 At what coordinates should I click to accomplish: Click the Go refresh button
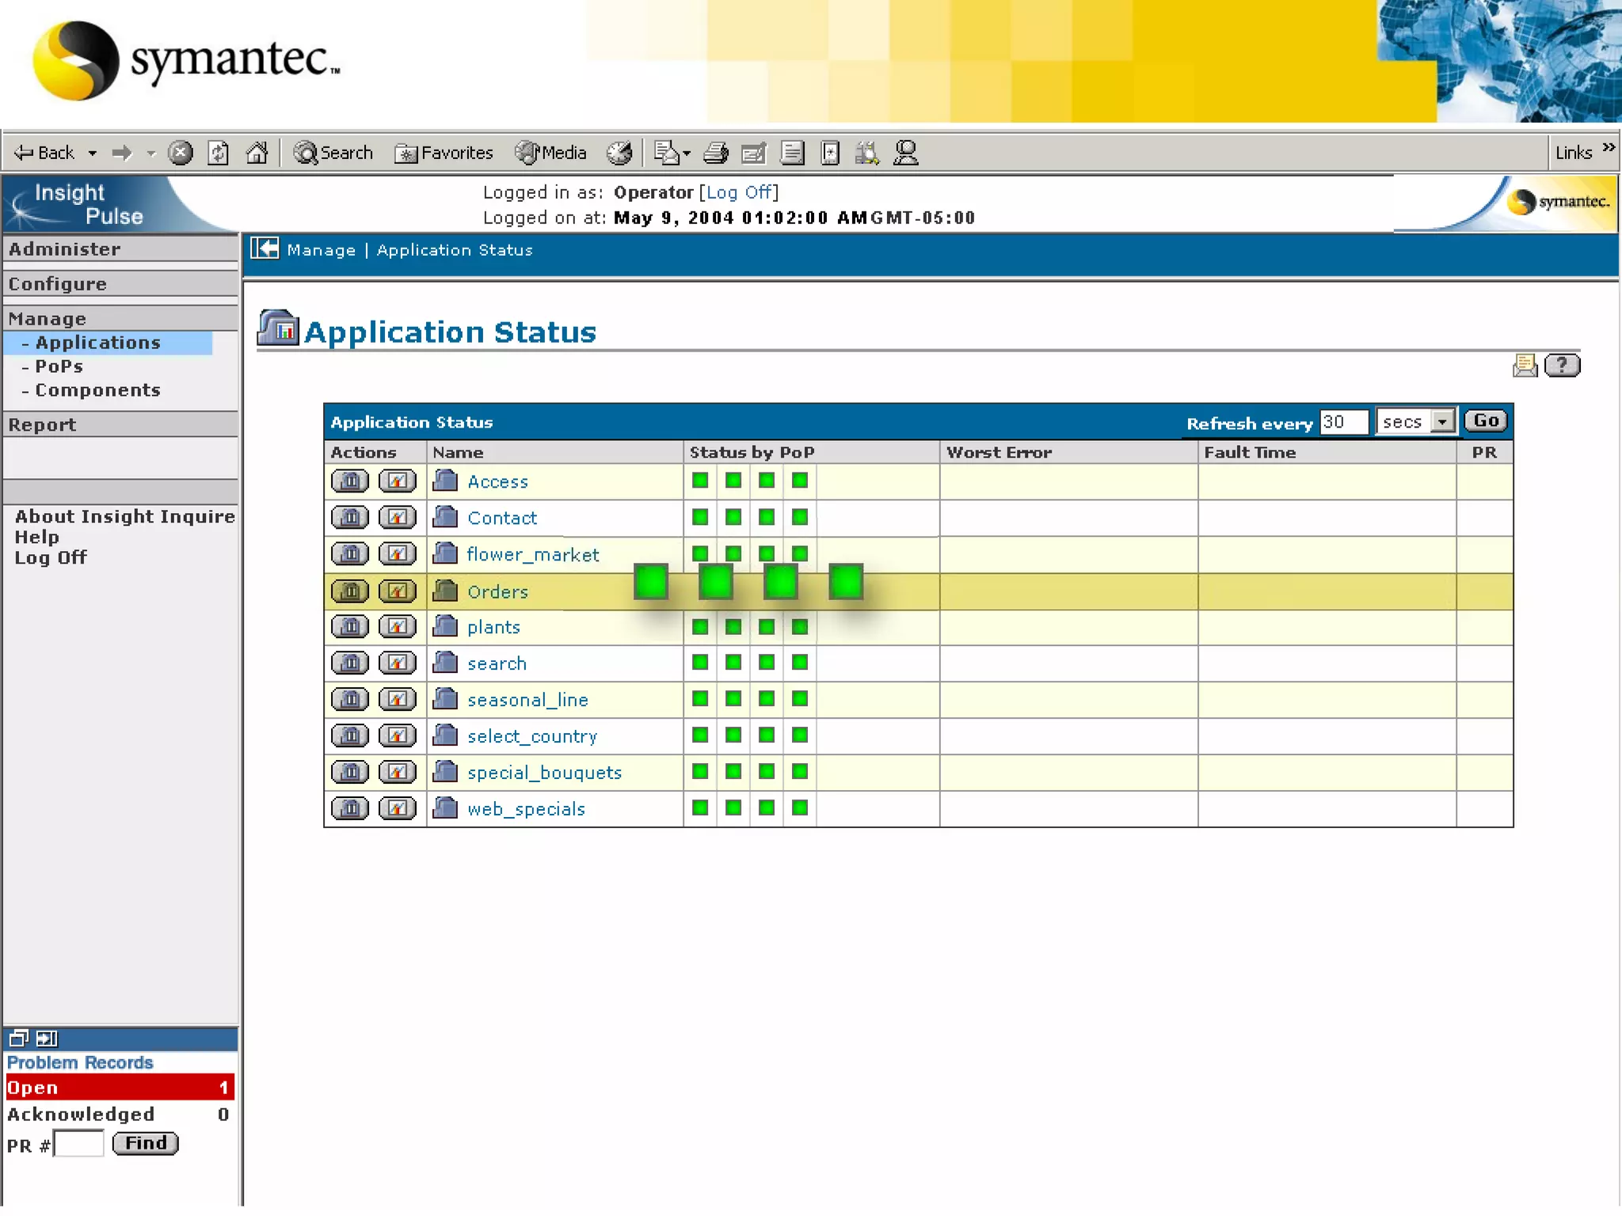(1485, 421)
